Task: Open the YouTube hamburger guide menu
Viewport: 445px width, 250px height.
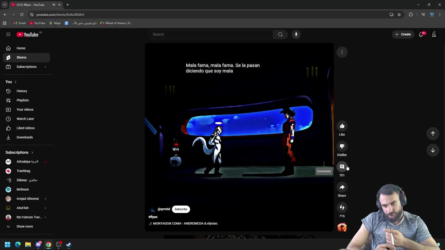Action: (x=8, y=34)
